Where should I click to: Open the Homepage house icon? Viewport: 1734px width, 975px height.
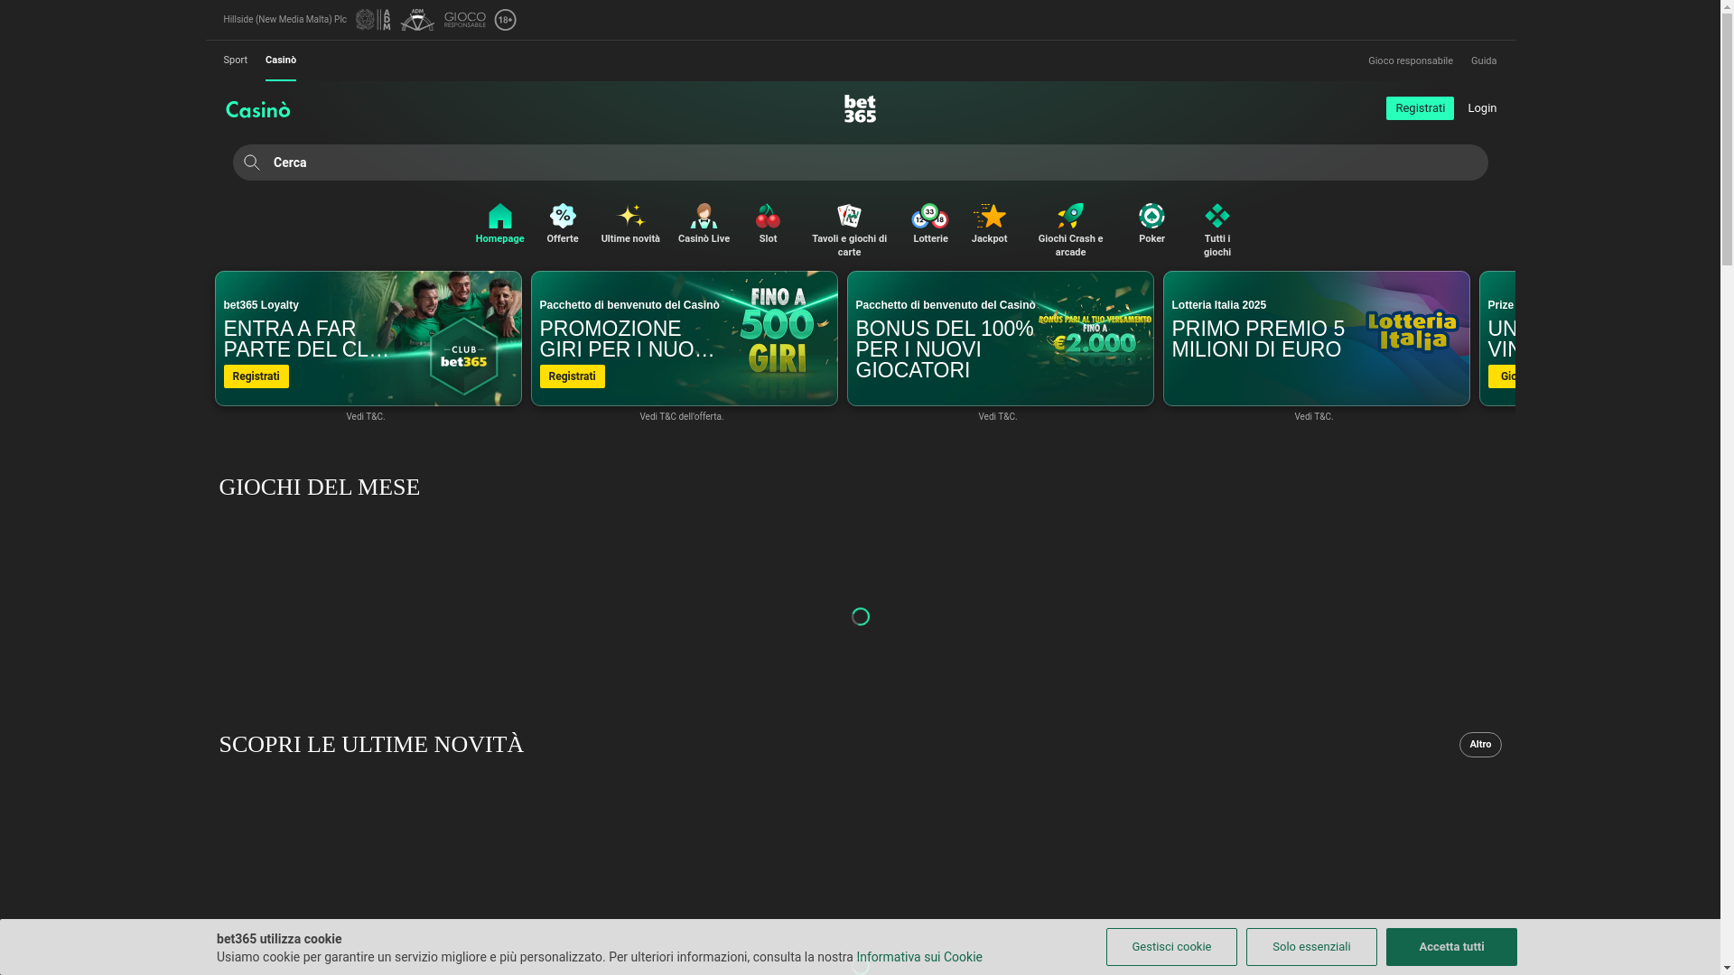point(499,217)
